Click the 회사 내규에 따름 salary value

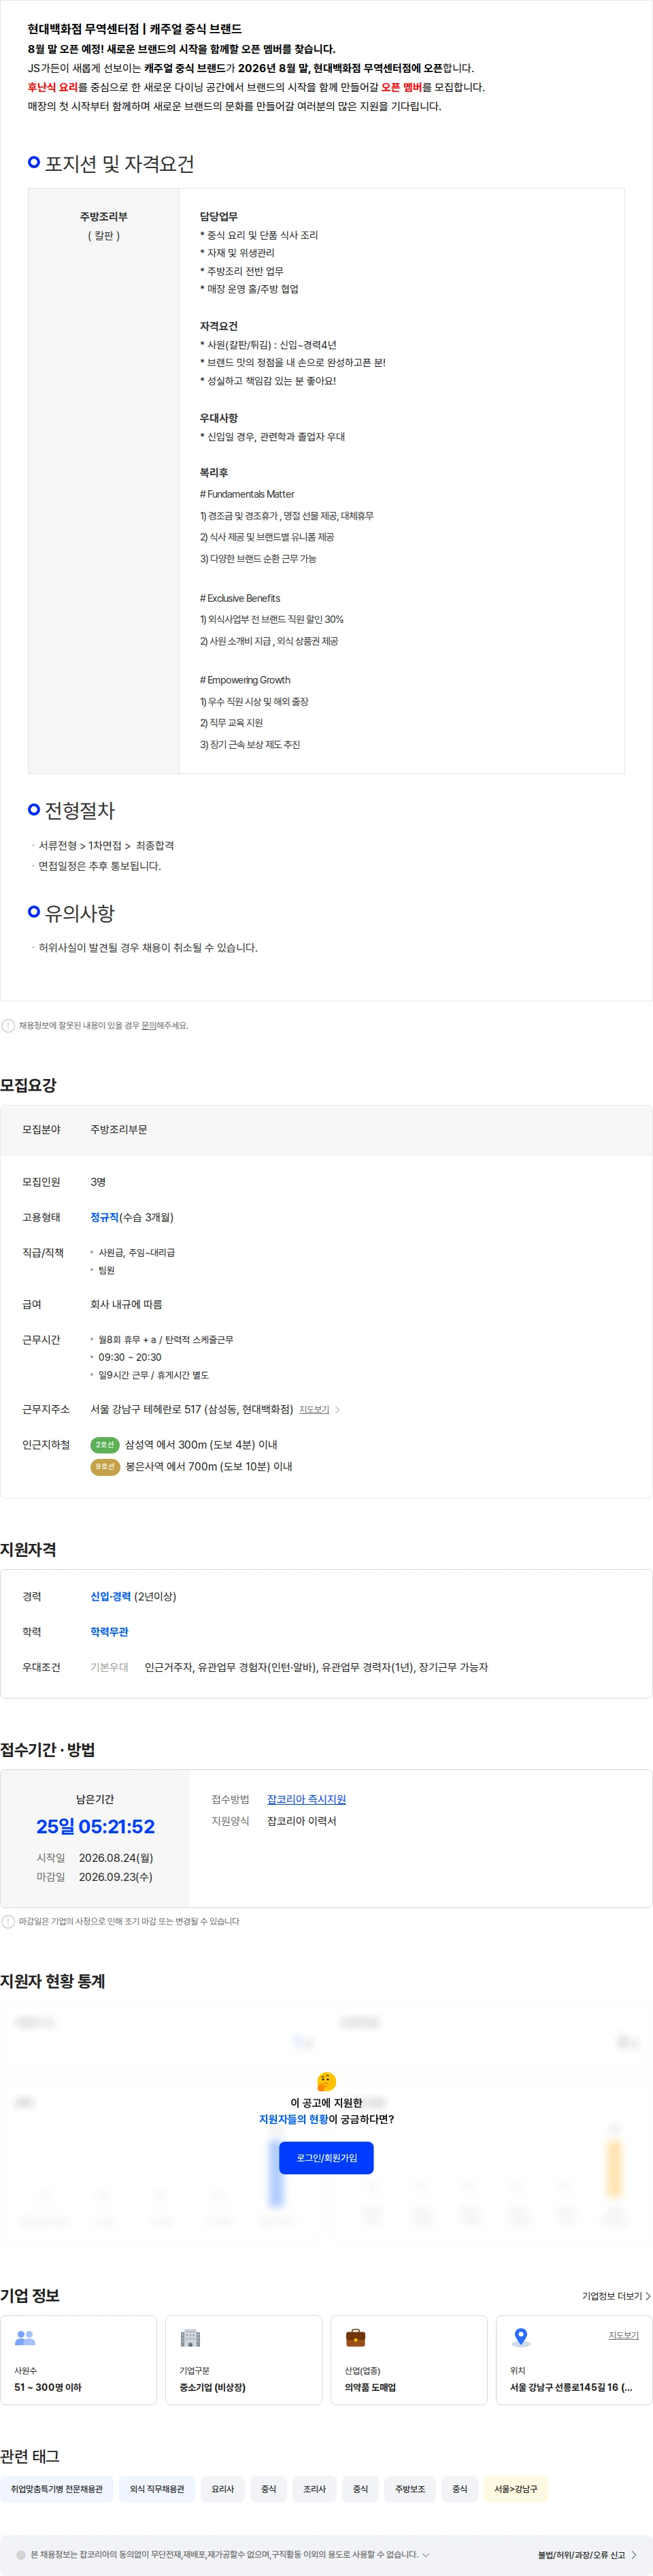[126, 1304]
